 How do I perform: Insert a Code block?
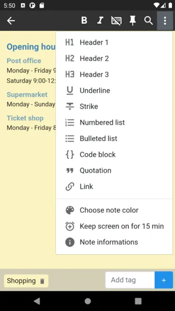coord(114,154)
